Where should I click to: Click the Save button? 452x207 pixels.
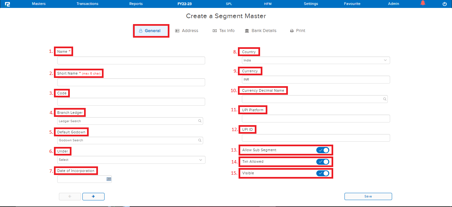368,196
